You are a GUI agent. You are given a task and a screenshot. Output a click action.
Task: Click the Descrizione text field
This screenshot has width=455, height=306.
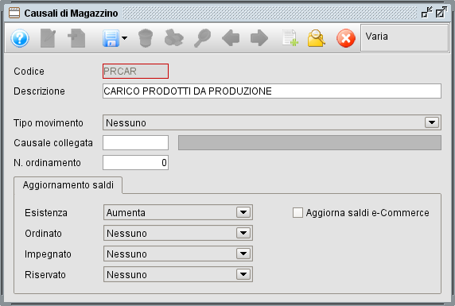click(272, 91)
